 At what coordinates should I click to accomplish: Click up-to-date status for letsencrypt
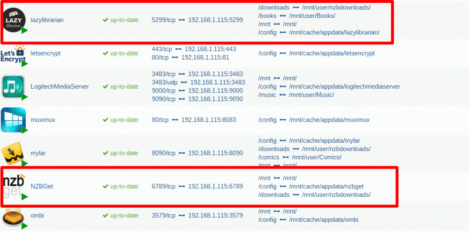tap(121, 53)
